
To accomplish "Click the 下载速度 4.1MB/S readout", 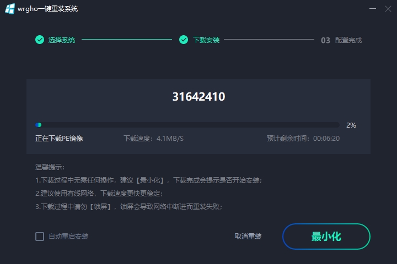I will (153, 139).
